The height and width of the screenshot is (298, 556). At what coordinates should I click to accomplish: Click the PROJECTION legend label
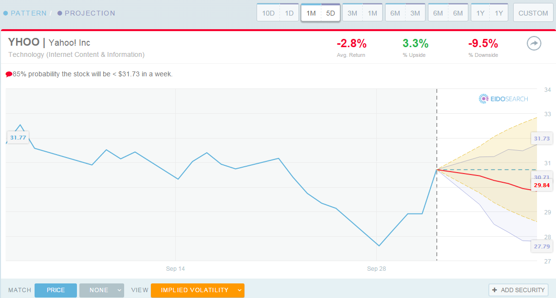(90, 14)
